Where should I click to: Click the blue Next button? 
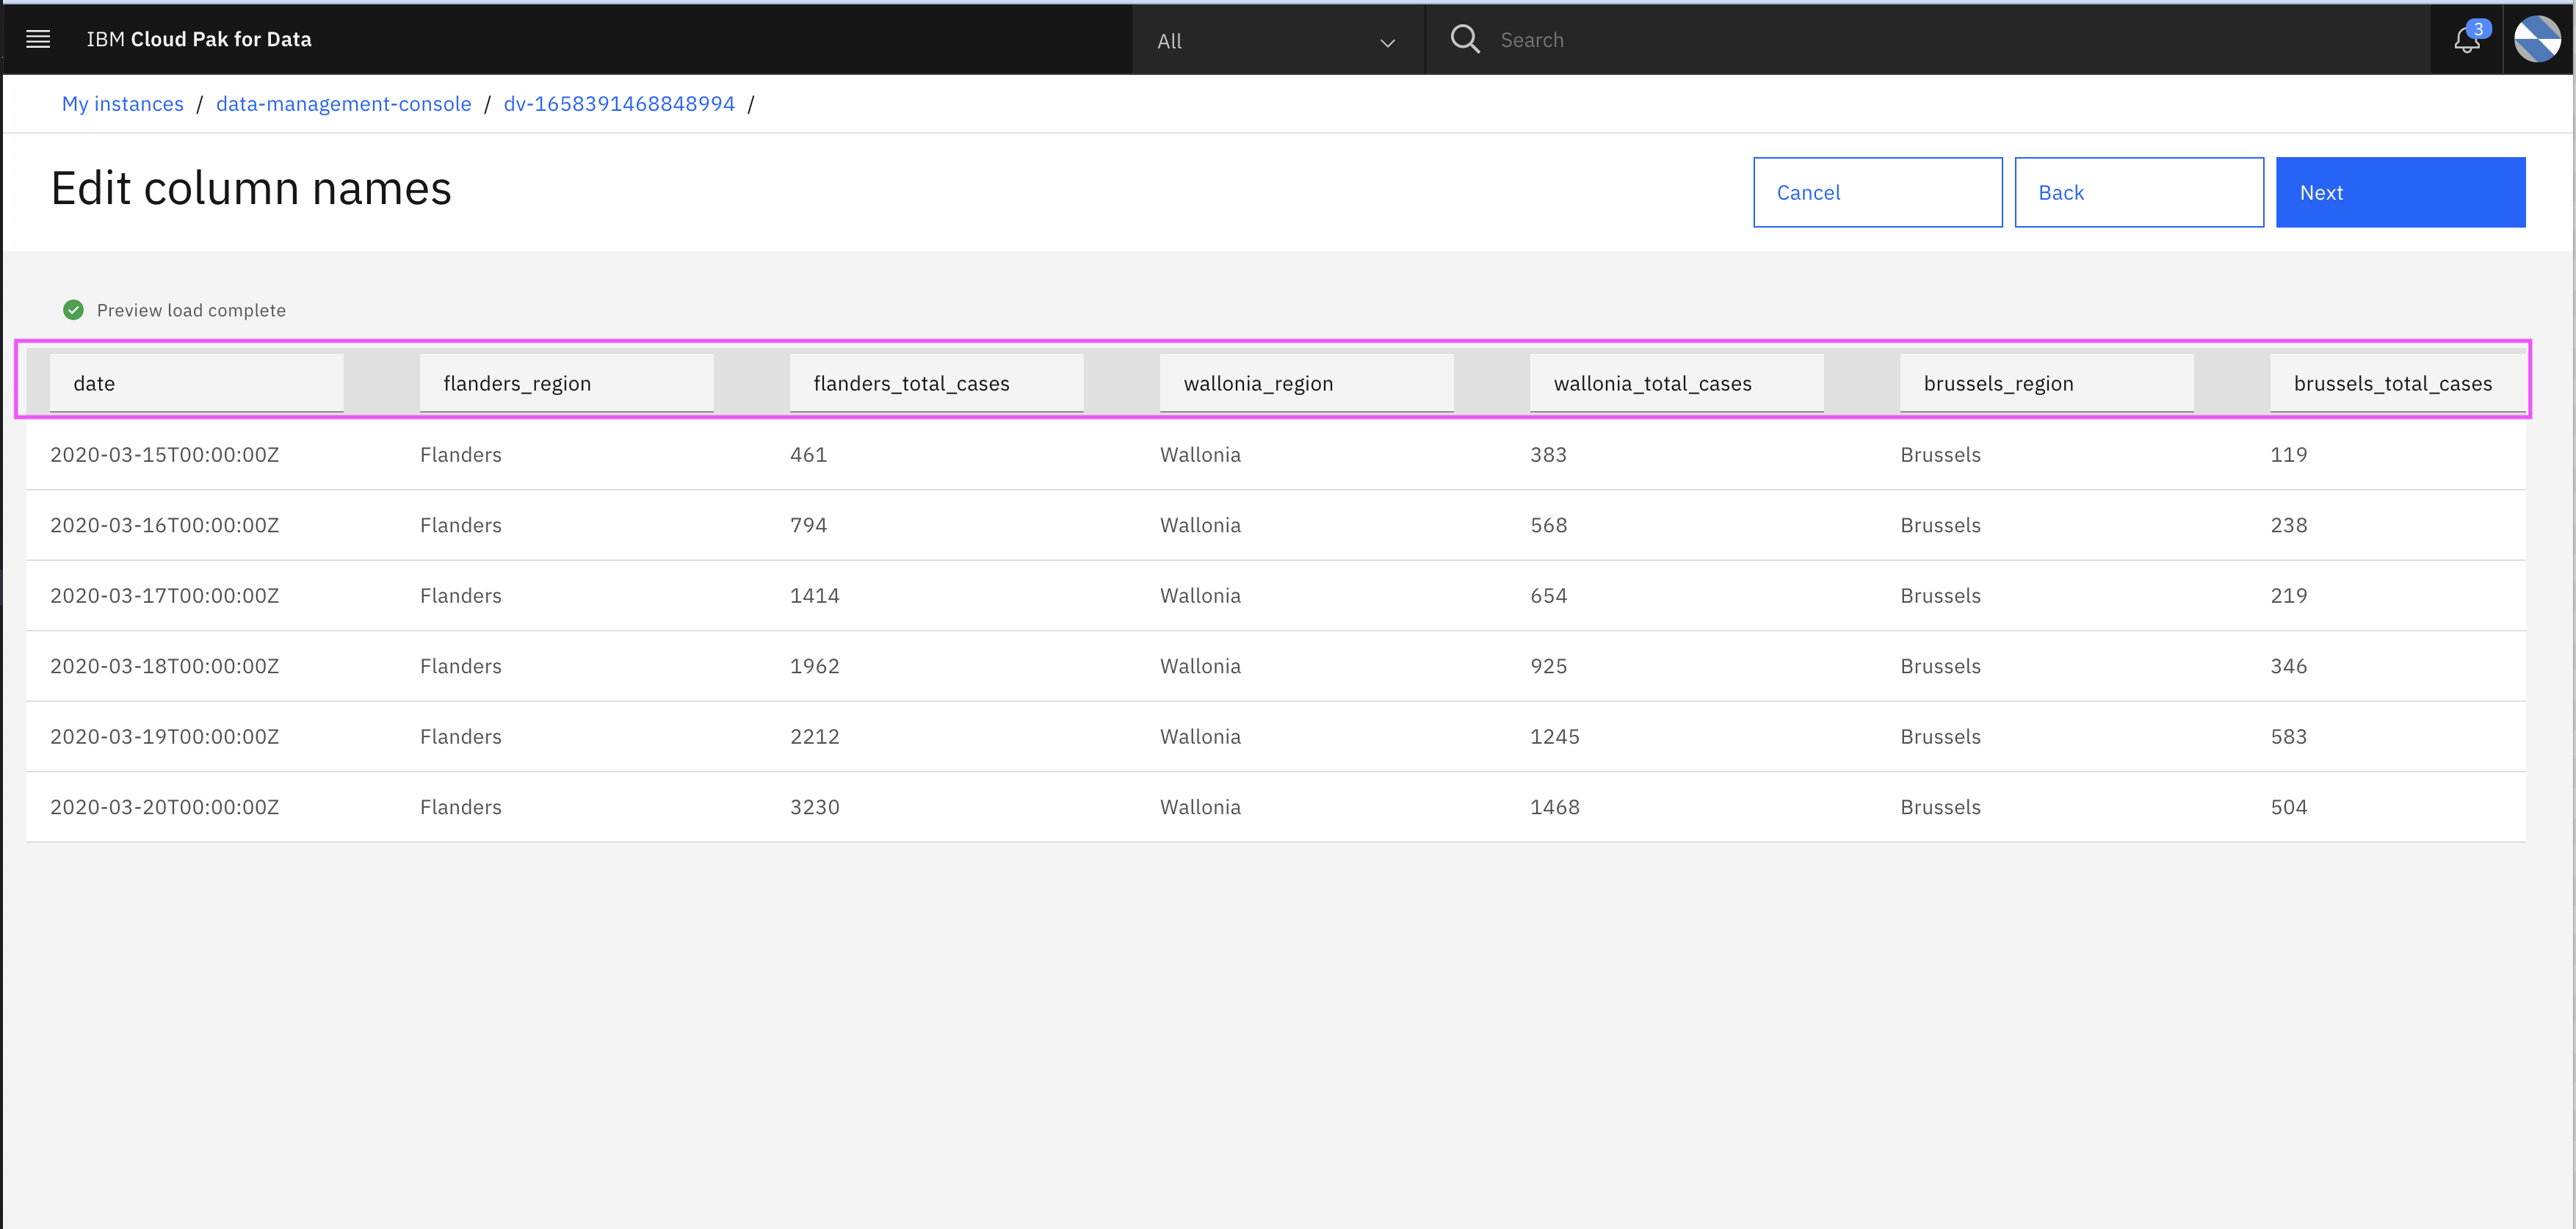pos(2400,192)
